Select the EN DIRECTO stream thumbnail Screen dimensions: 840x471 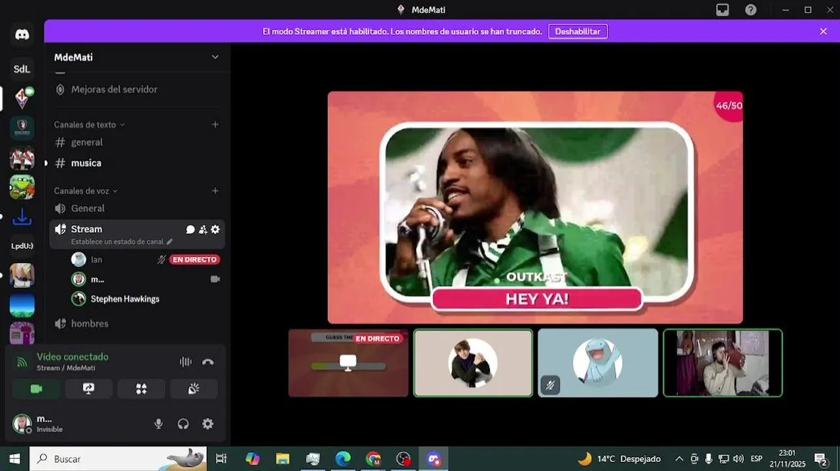[348, 363]
